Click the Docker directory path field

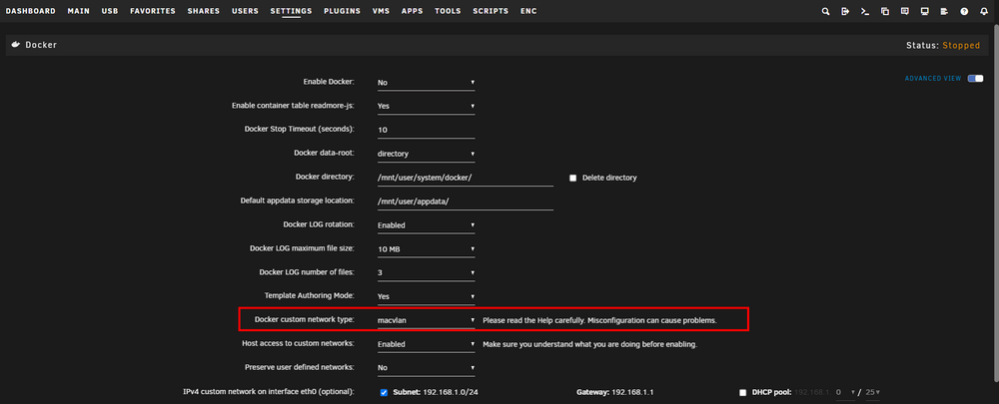click(x=465, y=179)
